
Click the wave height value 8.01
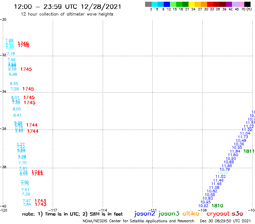click(15, 98)
